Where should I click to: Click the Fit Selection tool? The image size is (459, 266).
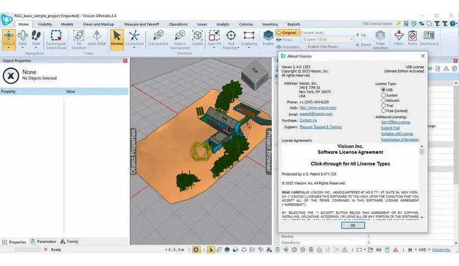[x=79, y=40]
